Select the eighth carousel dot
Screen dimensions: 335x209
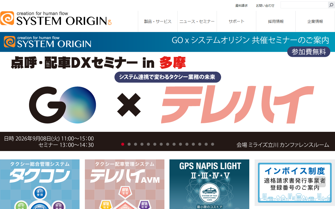pos(167,144)
